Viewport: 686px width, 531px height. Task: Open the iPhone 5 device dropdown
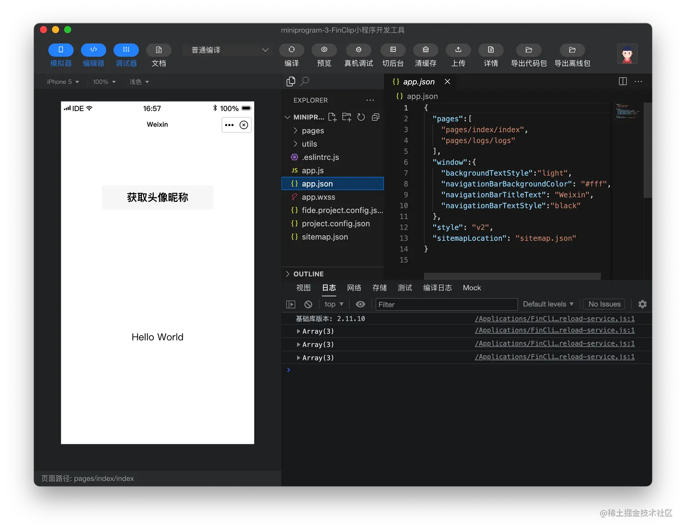pos(62,82)
